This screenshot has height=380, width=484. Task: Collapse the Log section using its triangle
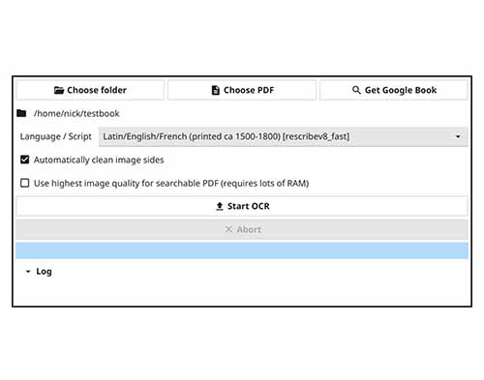coord(28,272)
